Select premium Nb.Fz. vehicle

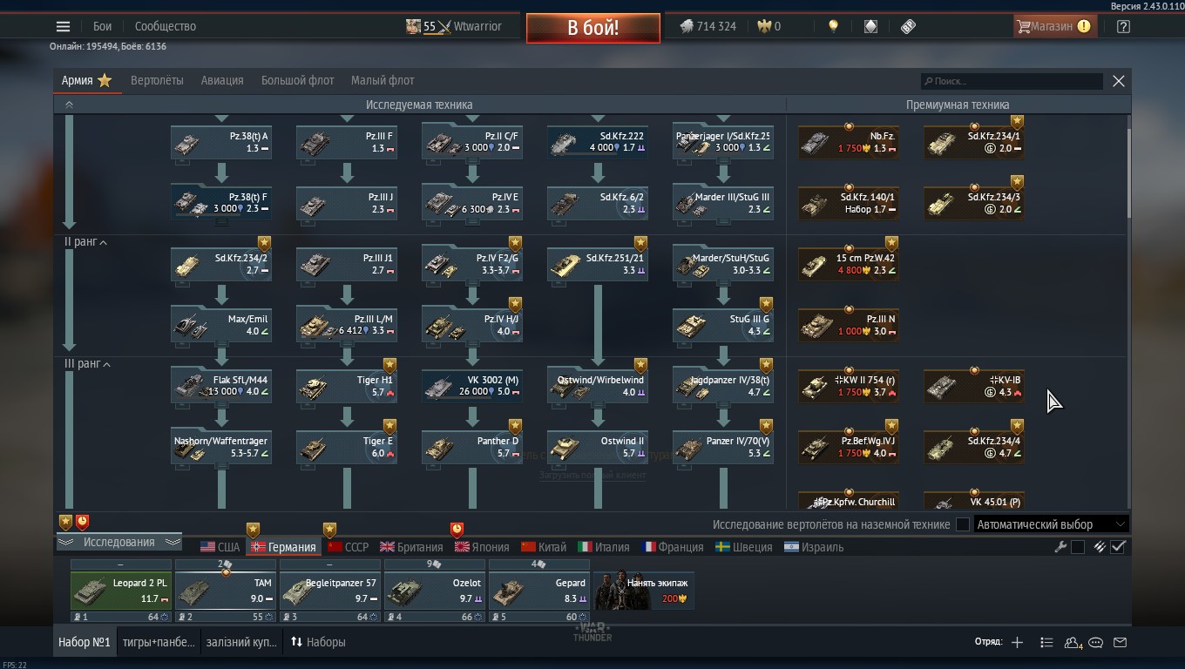[x=849, y=142]
